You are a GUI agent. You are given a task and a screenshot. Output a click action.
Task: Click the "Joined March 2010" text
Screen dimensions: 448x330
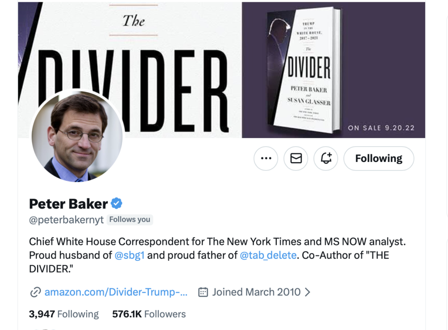coord(256,292)
